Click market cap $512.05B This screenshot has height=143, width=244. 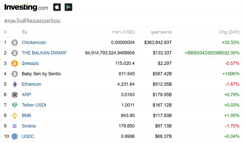(162, 84)
